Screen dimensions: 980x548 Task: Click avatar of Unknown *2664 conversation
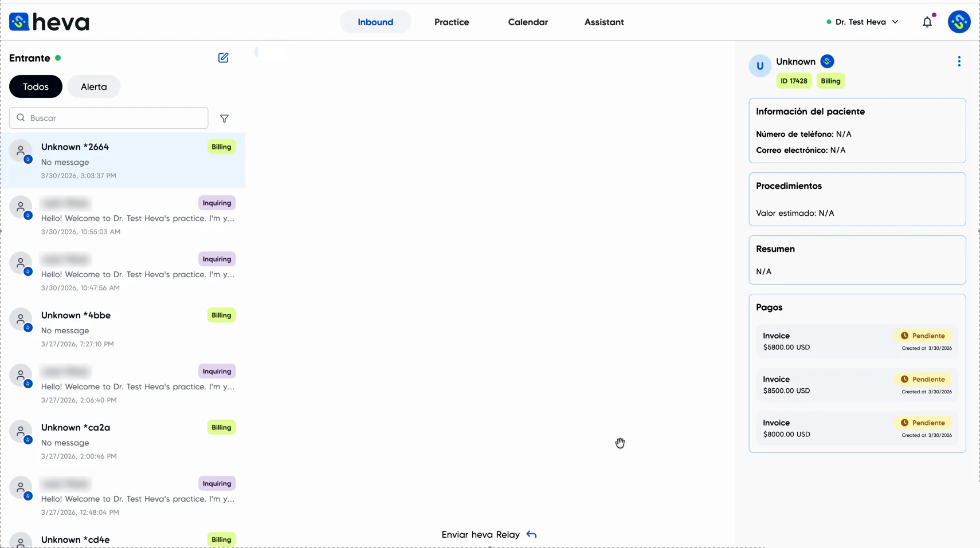coord(21,151)
